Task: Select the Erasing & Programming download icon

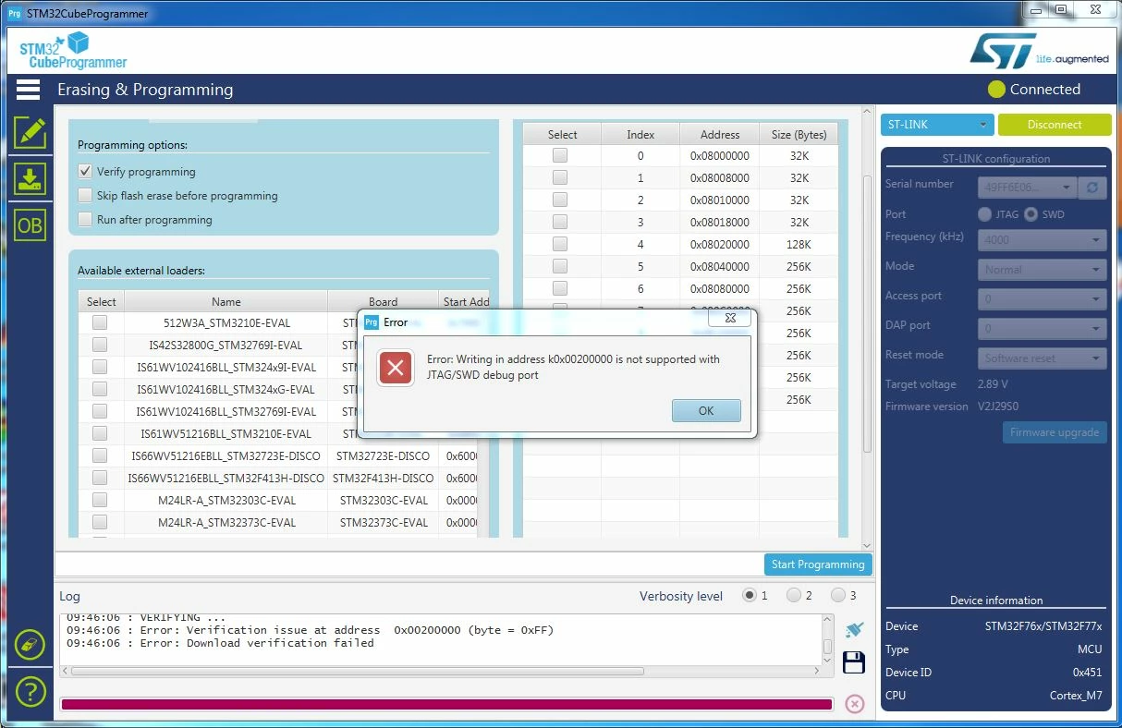Action: coord(30,178)
